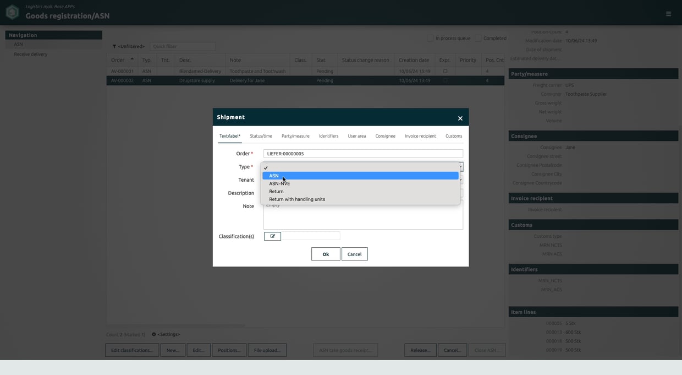The image size is (682, 375).
Task: Switch to the Customs tab
Action: pyautogui.click(x=454, y=136)
